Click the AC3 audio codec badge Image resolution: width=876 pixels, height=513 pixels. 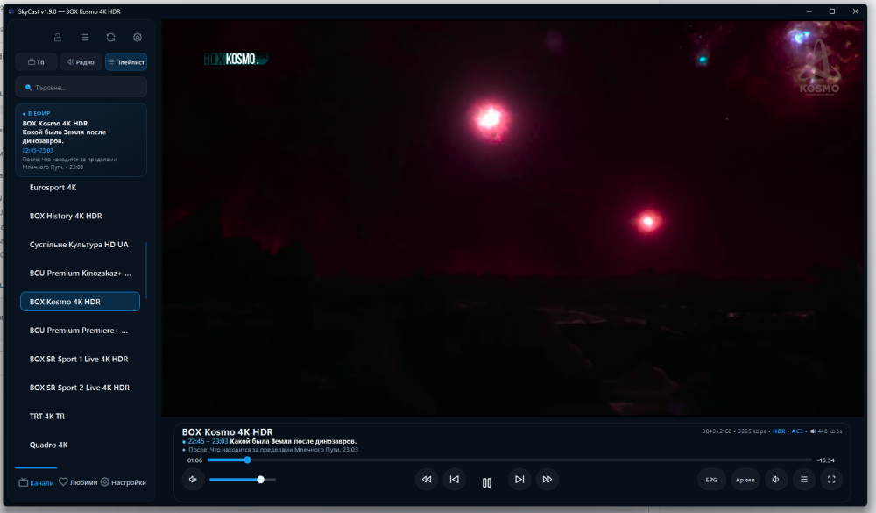pos(797,431)
